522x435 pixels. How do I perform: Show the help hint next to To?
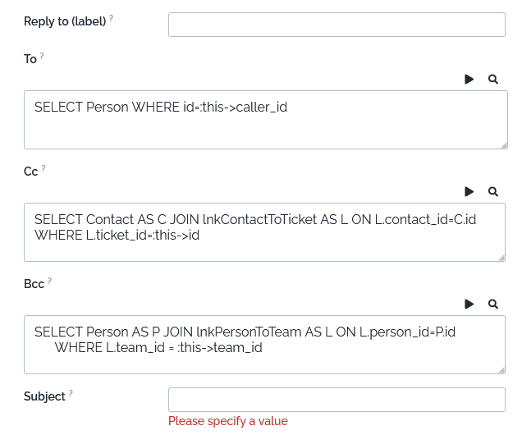42,57
